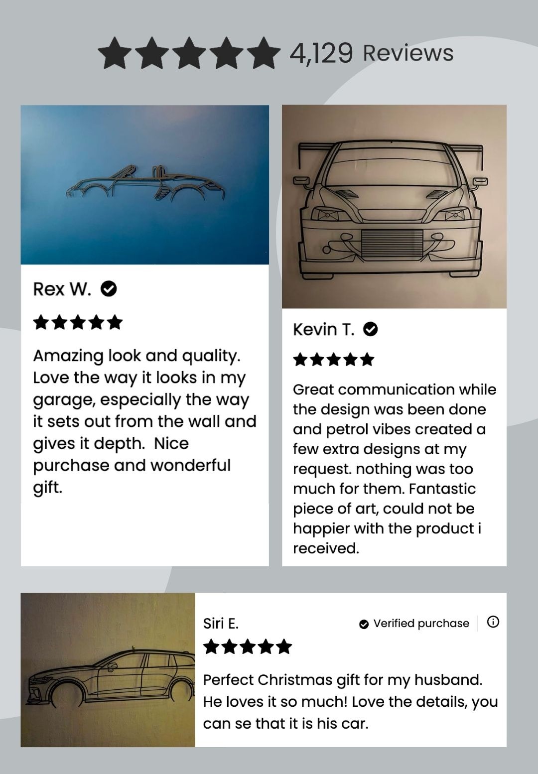
Task: Click the verified badge next to Rex W.
Action: tap(109, 288)
